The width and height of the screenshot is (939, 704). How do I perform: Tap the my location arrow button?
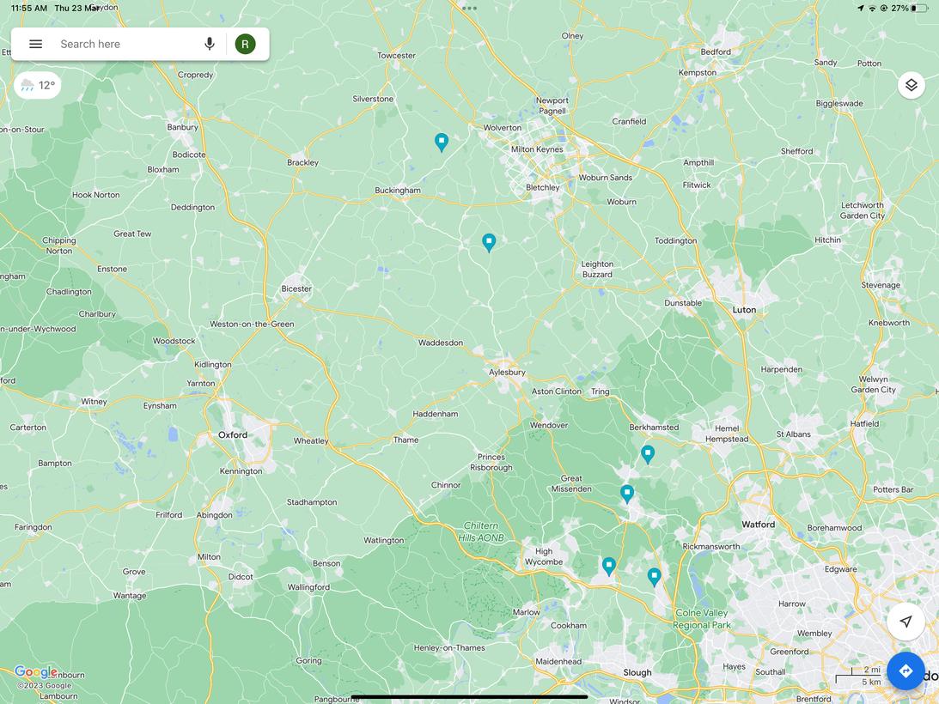[905, 622]
